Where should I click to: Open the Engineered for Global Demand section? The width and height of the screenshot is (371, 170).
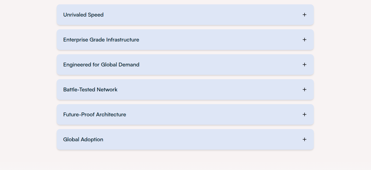point(185,65)
